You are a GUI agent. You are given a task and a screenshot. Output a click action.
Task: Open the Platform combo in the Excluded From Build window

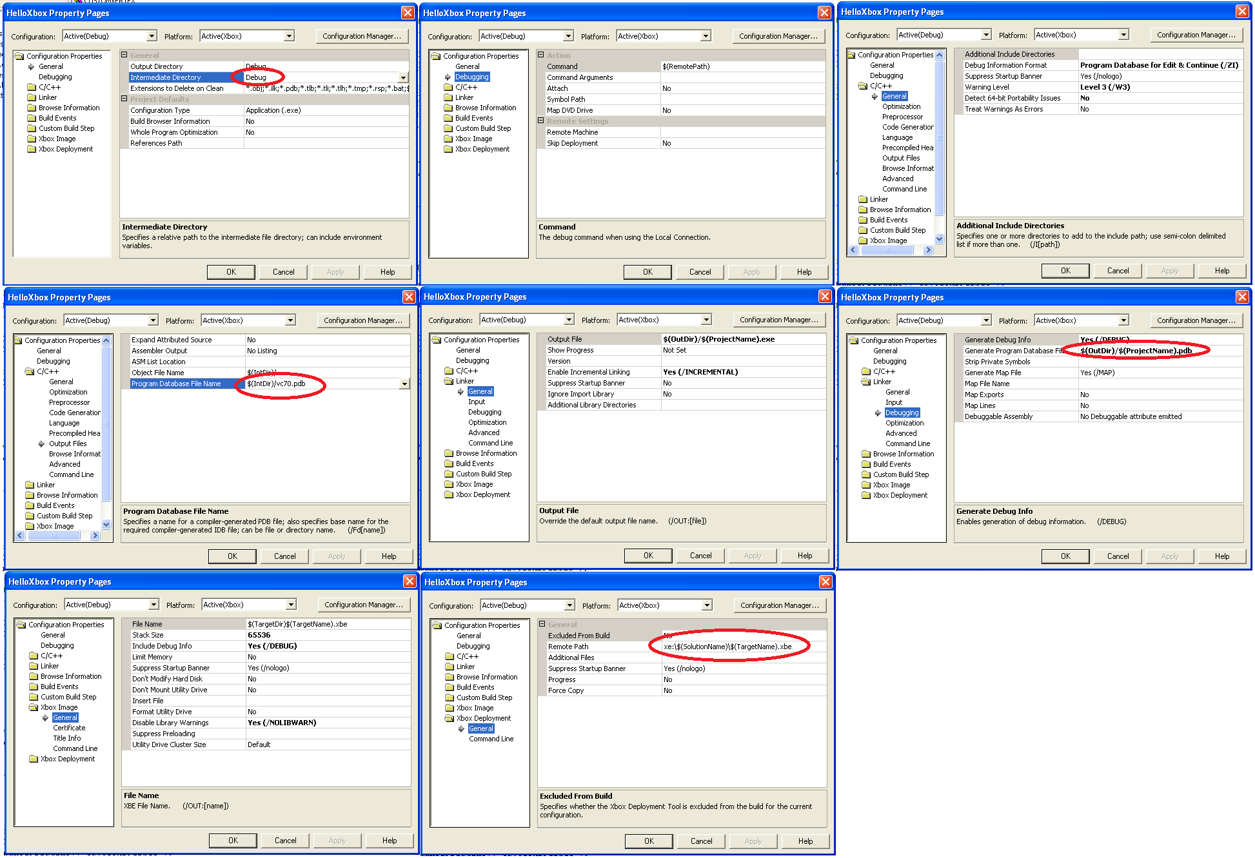[x=665, y=605]
